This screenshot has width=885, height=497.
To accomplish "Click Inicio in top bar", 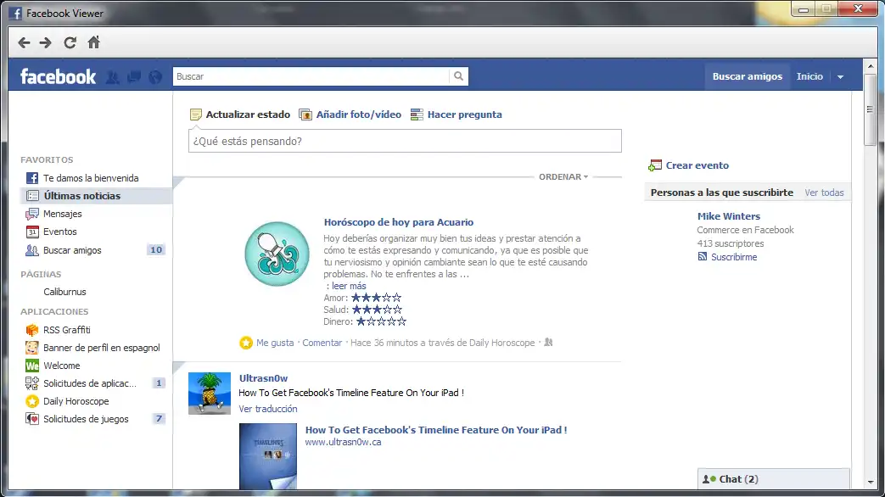I will tap(809, 76).
